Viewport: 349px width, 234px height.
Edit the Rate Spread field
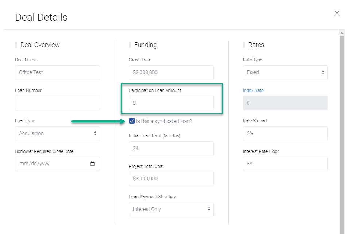[x=285, y=134]
